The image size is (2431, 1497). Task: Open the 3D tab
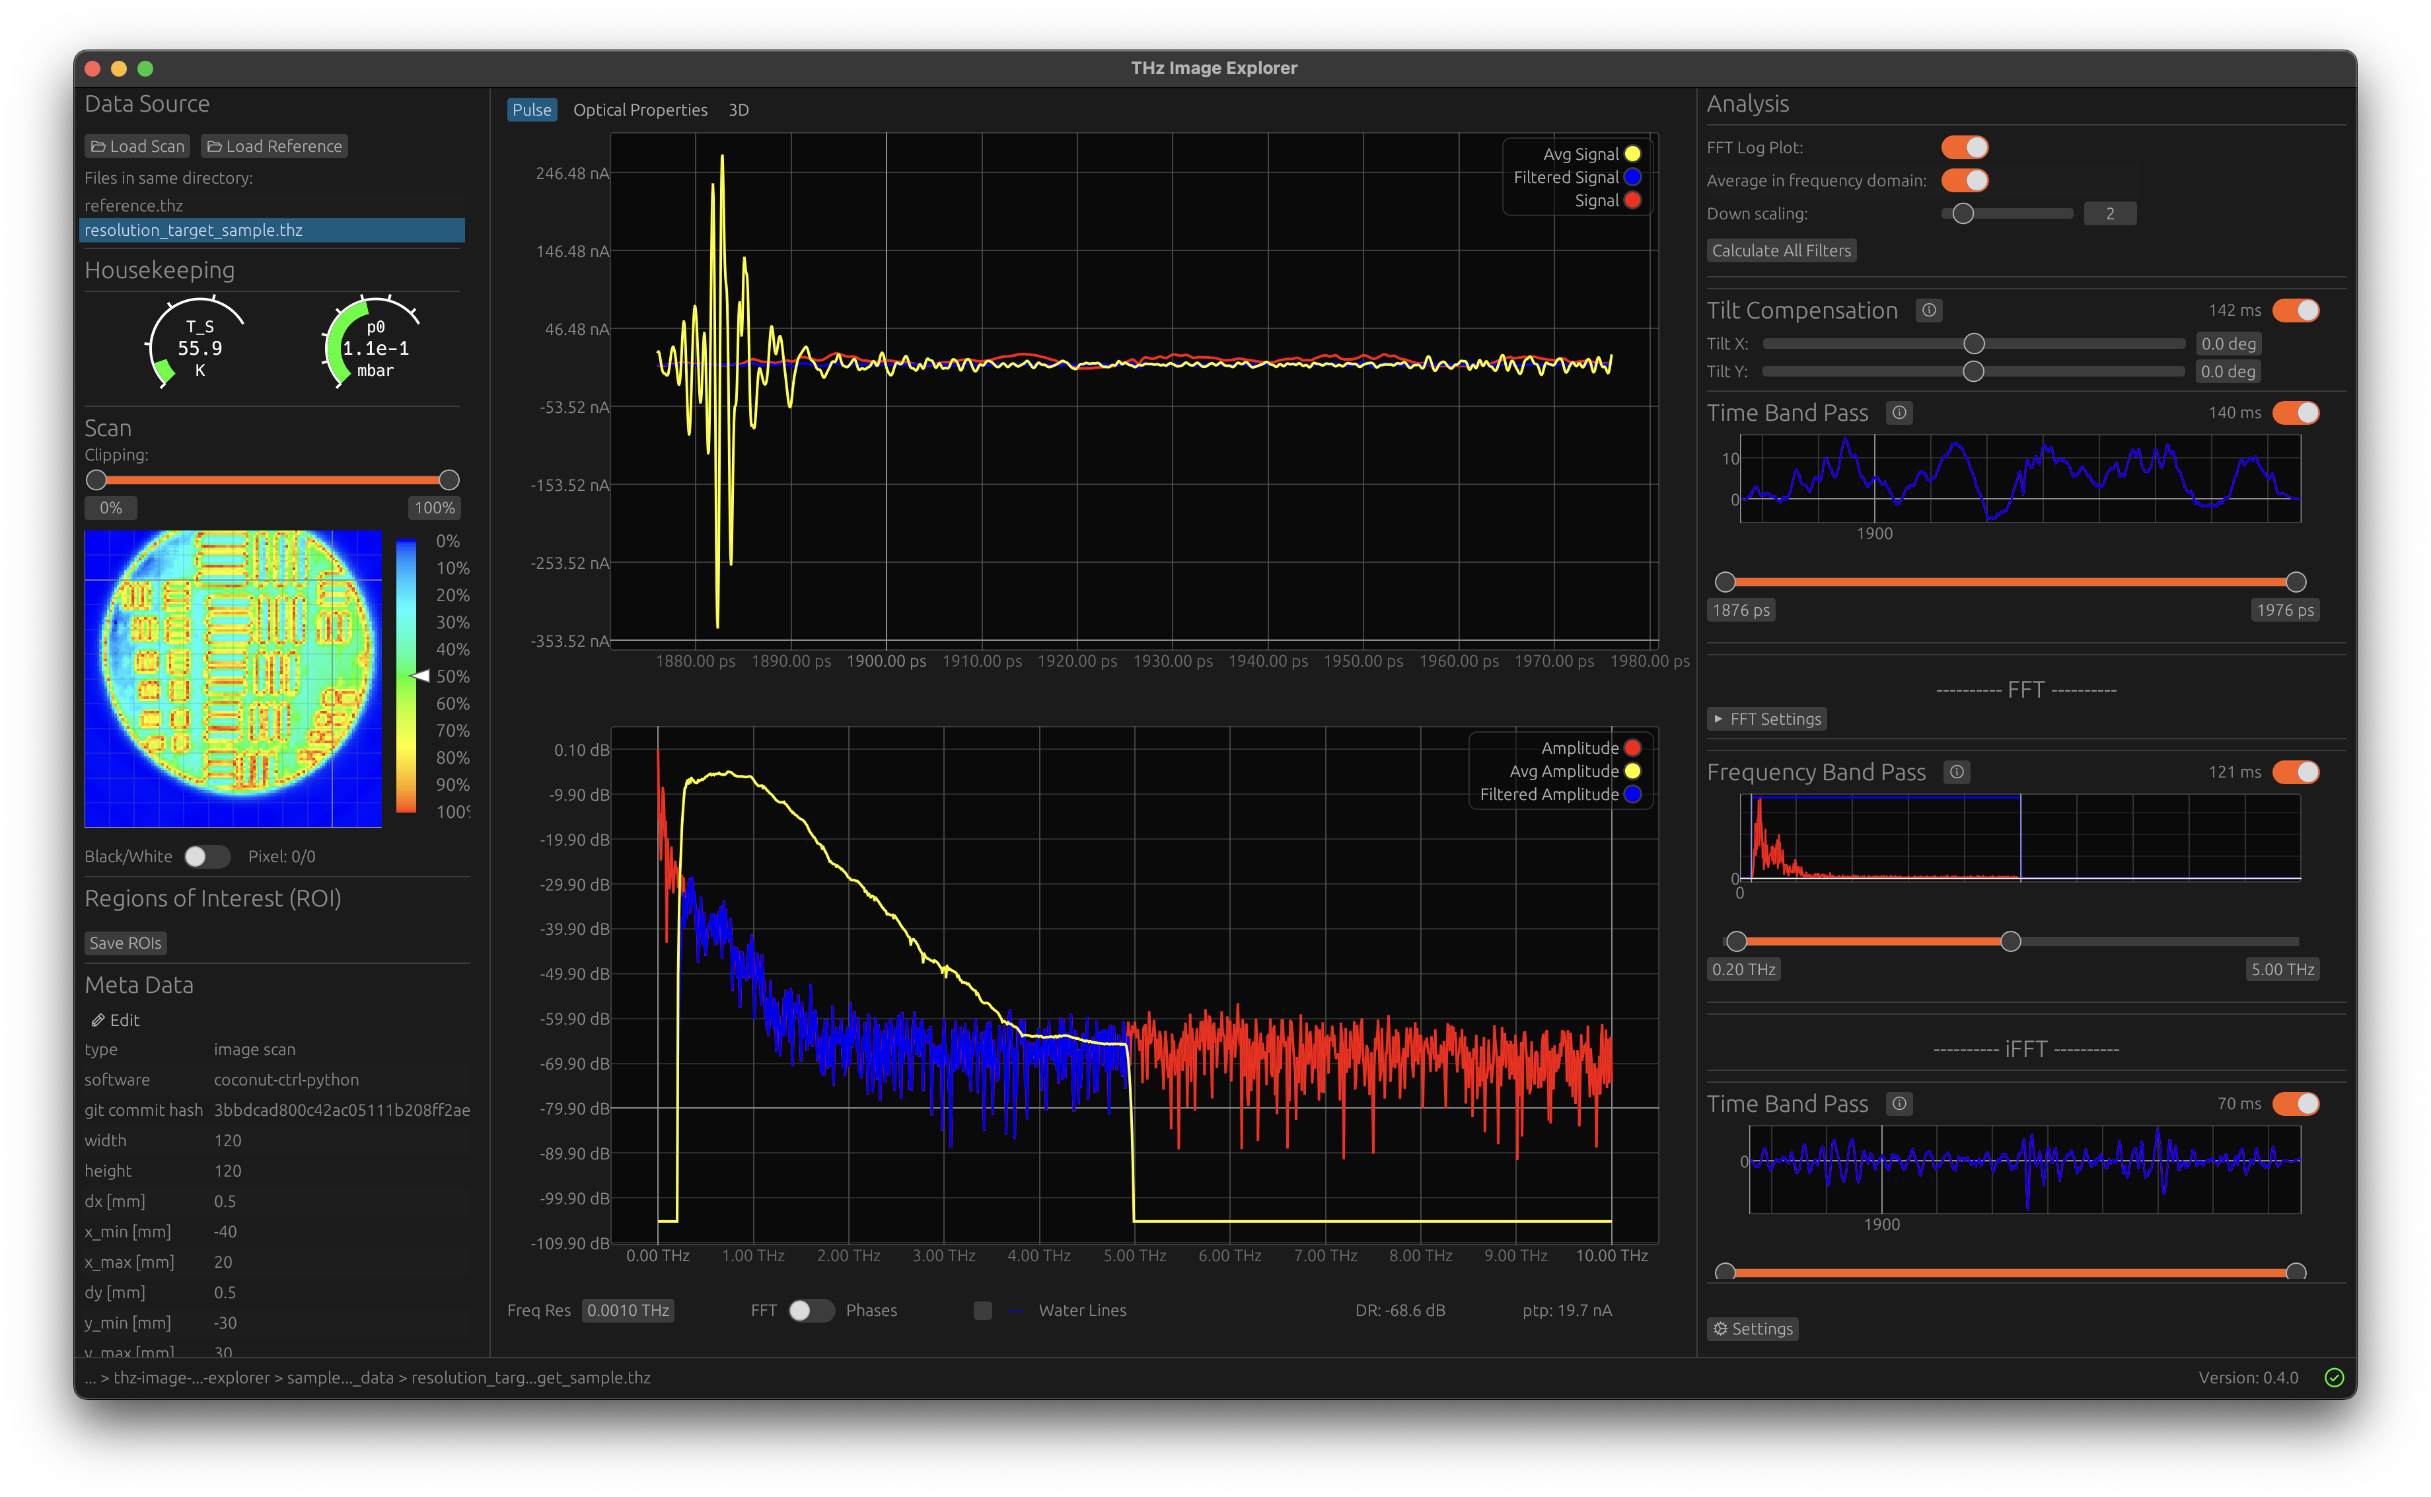point(739,110)
